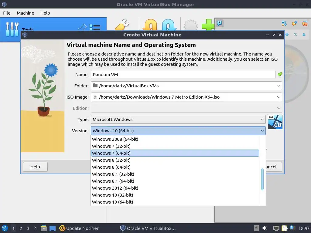Image resolution: width=311 pixels, height=233 pixels.
Task: Click the Preferences wrench toolbar icon
Action: [122, 25]
